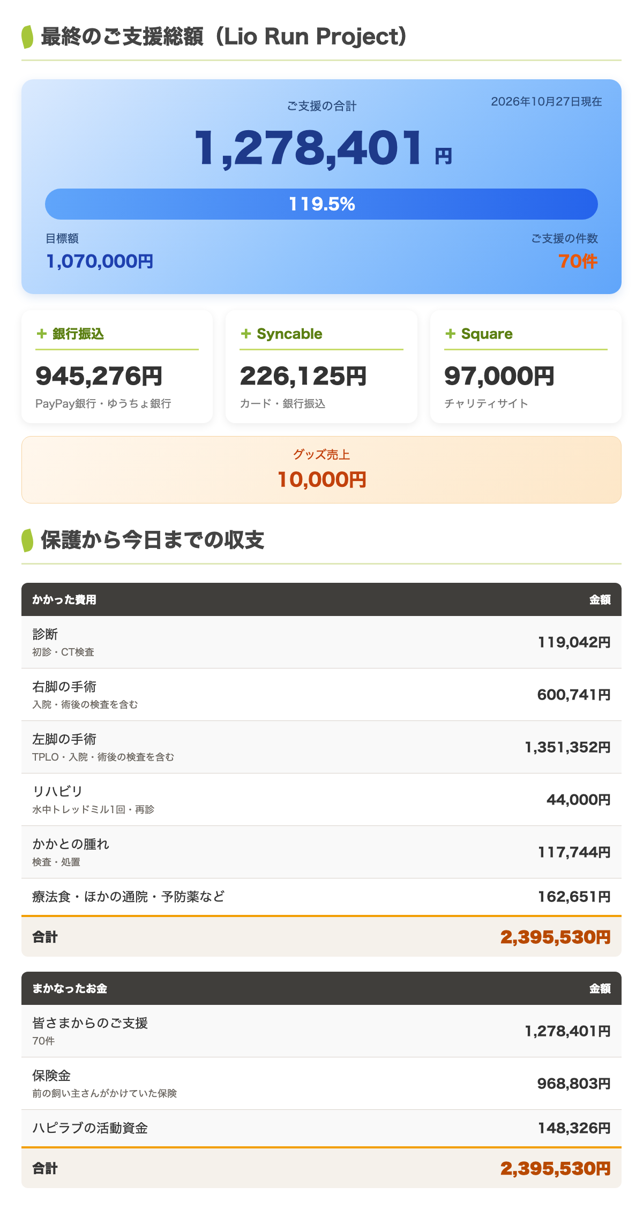
Task: Click the amount 148,326円
Action: tap(574, 1128)
